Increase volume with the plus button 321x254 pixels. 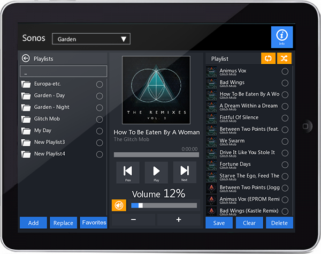click(179, 220)
